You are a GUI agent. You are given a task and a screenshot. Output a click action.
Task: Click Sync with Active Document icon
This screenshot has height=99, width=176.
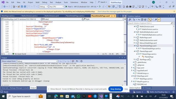[139, 20]
